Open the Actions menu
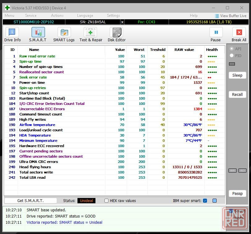 [57, 16]
